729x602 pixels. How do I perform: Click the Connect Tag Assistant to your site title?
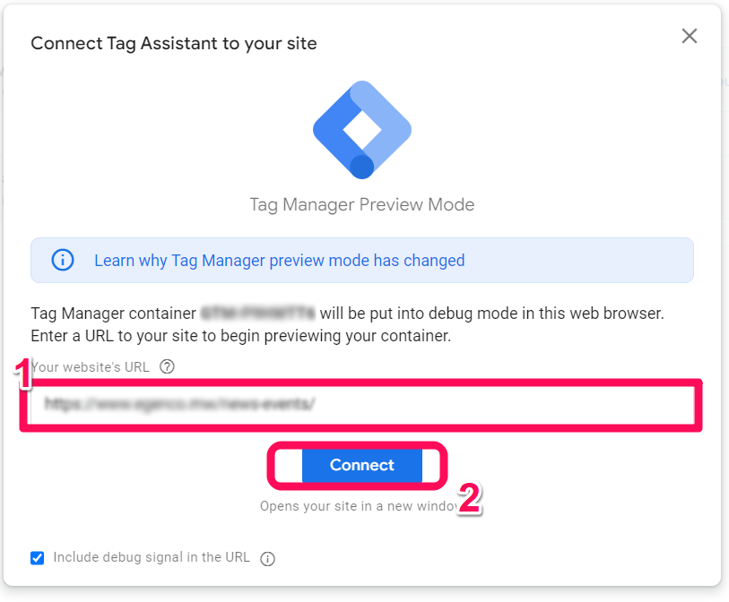[x=173, y=43]
